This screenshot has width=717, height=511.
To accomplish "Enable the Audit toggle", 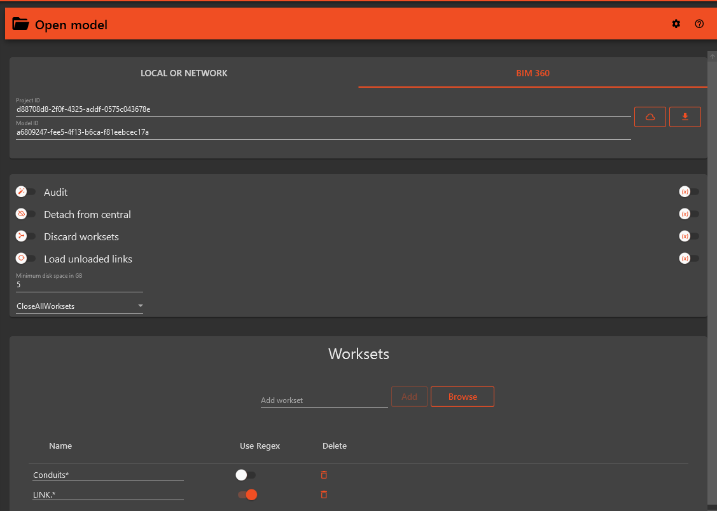I will [26, 192].
